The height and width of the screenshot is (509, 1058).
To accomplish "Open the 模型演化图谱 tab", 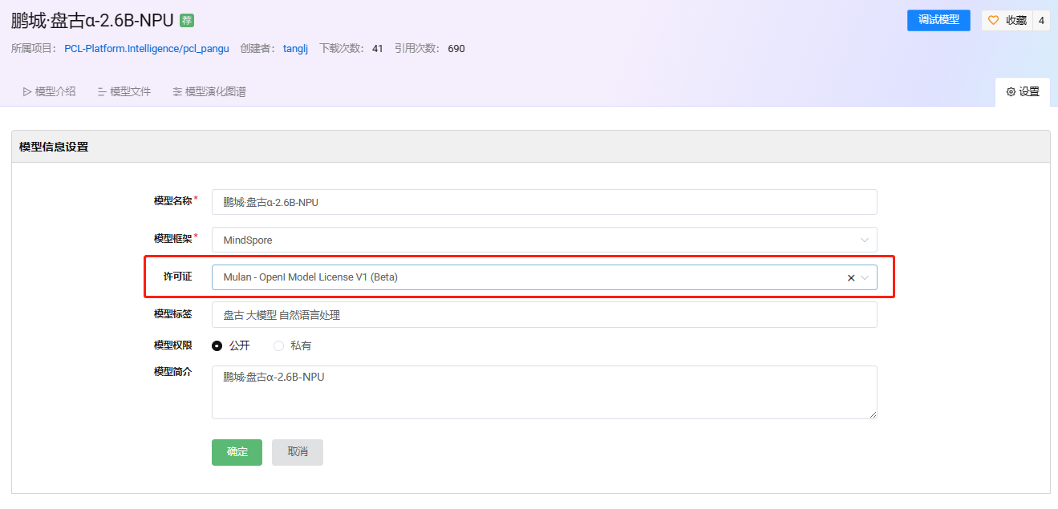I will click(215, 92).
